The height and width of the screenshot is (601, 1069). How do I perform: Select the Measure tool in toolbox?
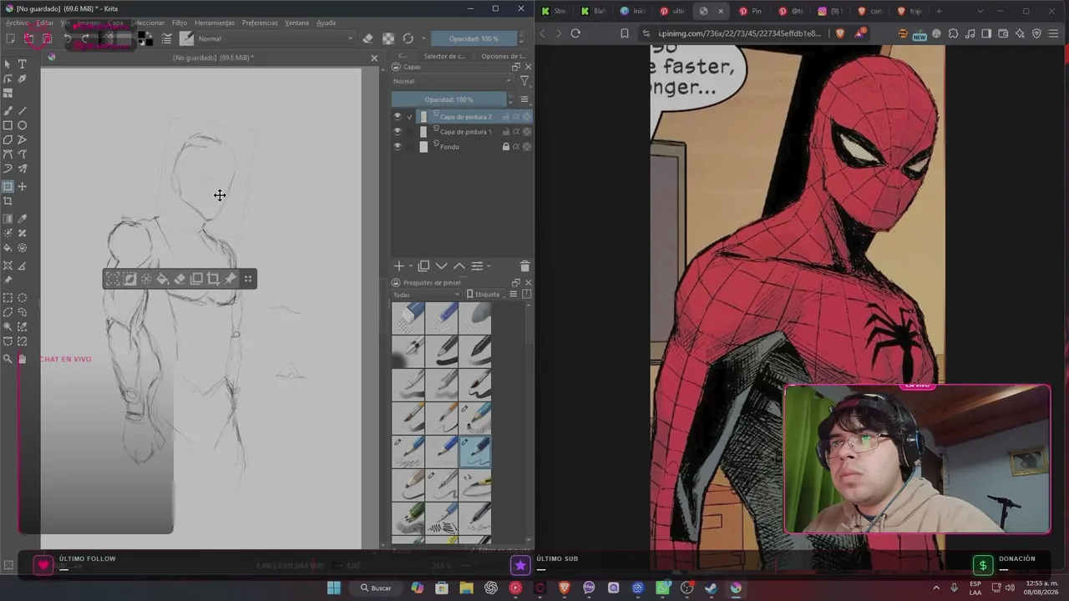[23, 265]
